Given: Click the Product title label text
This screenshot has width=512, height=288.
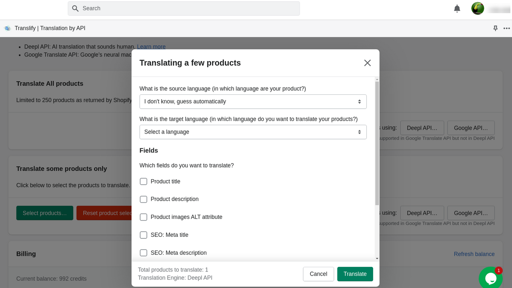Looking at the screenshot, I should pyautogui.click(x=166, y=182).
